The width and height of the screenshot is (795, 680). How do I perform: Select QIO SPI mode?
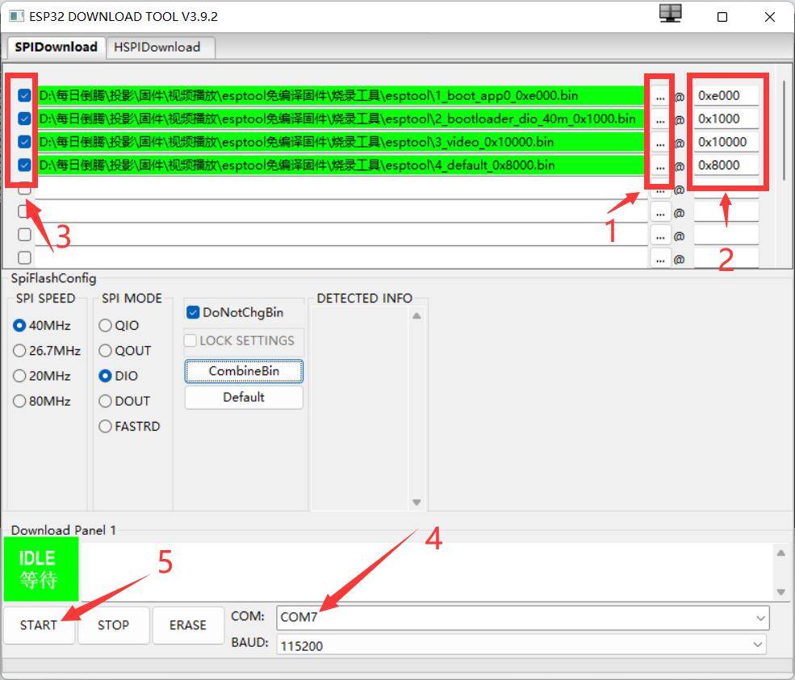[x=119, y=325]
